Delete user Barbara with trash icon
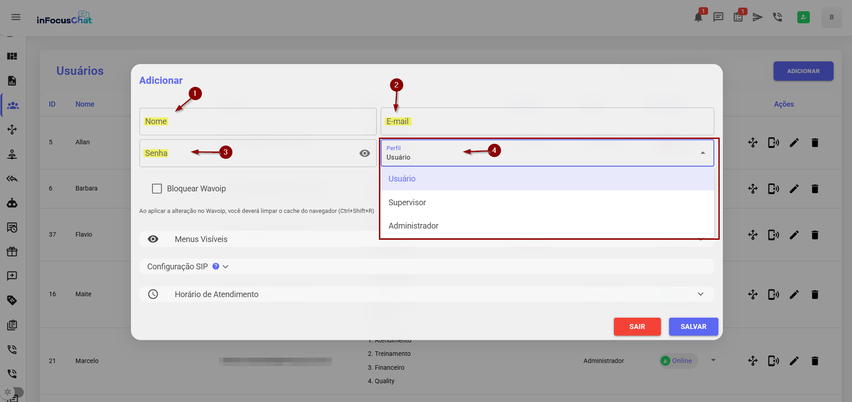 815,189
